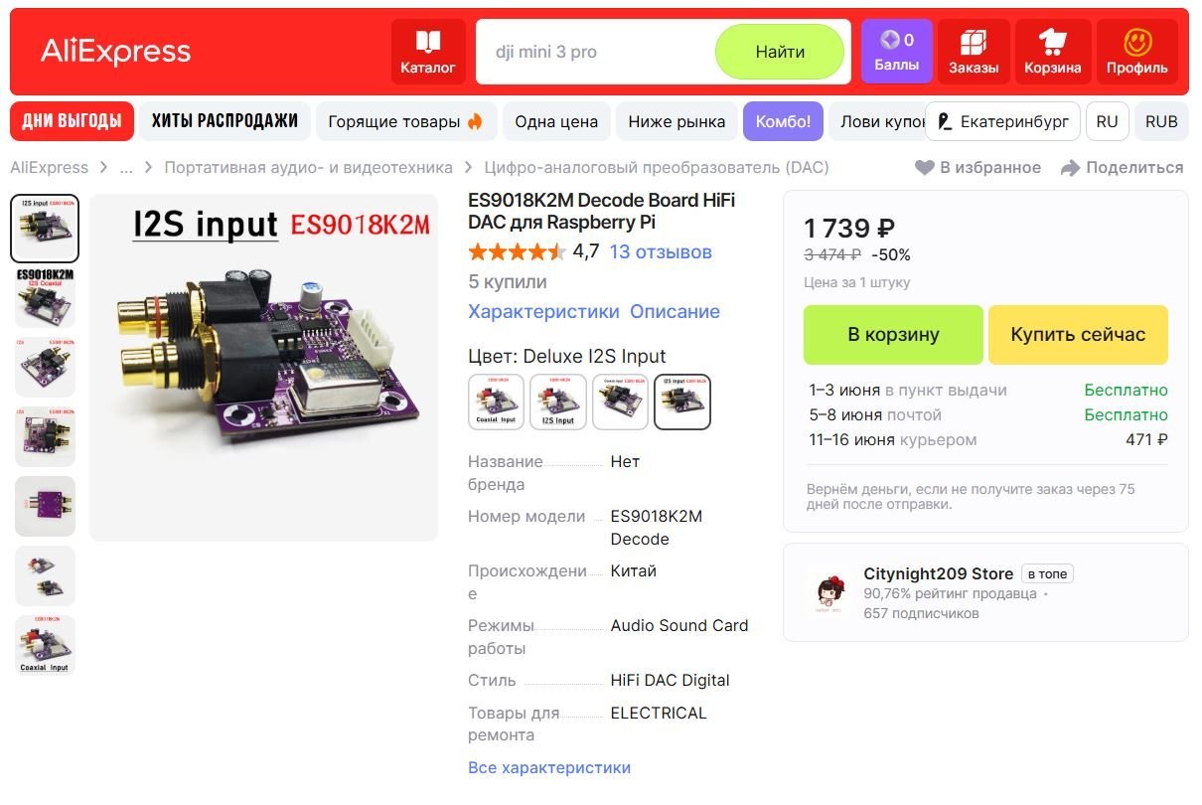Select the Deluxe I2S Input color option
This screenshot has height=805, width=1202.
[682, 402]
